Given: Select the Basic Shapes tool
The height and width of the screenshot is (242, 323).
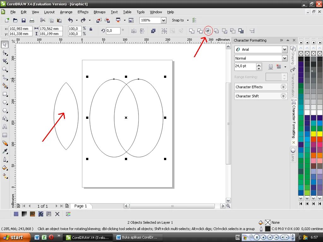Looking at the screenshot, I should [x=5, y=118].
